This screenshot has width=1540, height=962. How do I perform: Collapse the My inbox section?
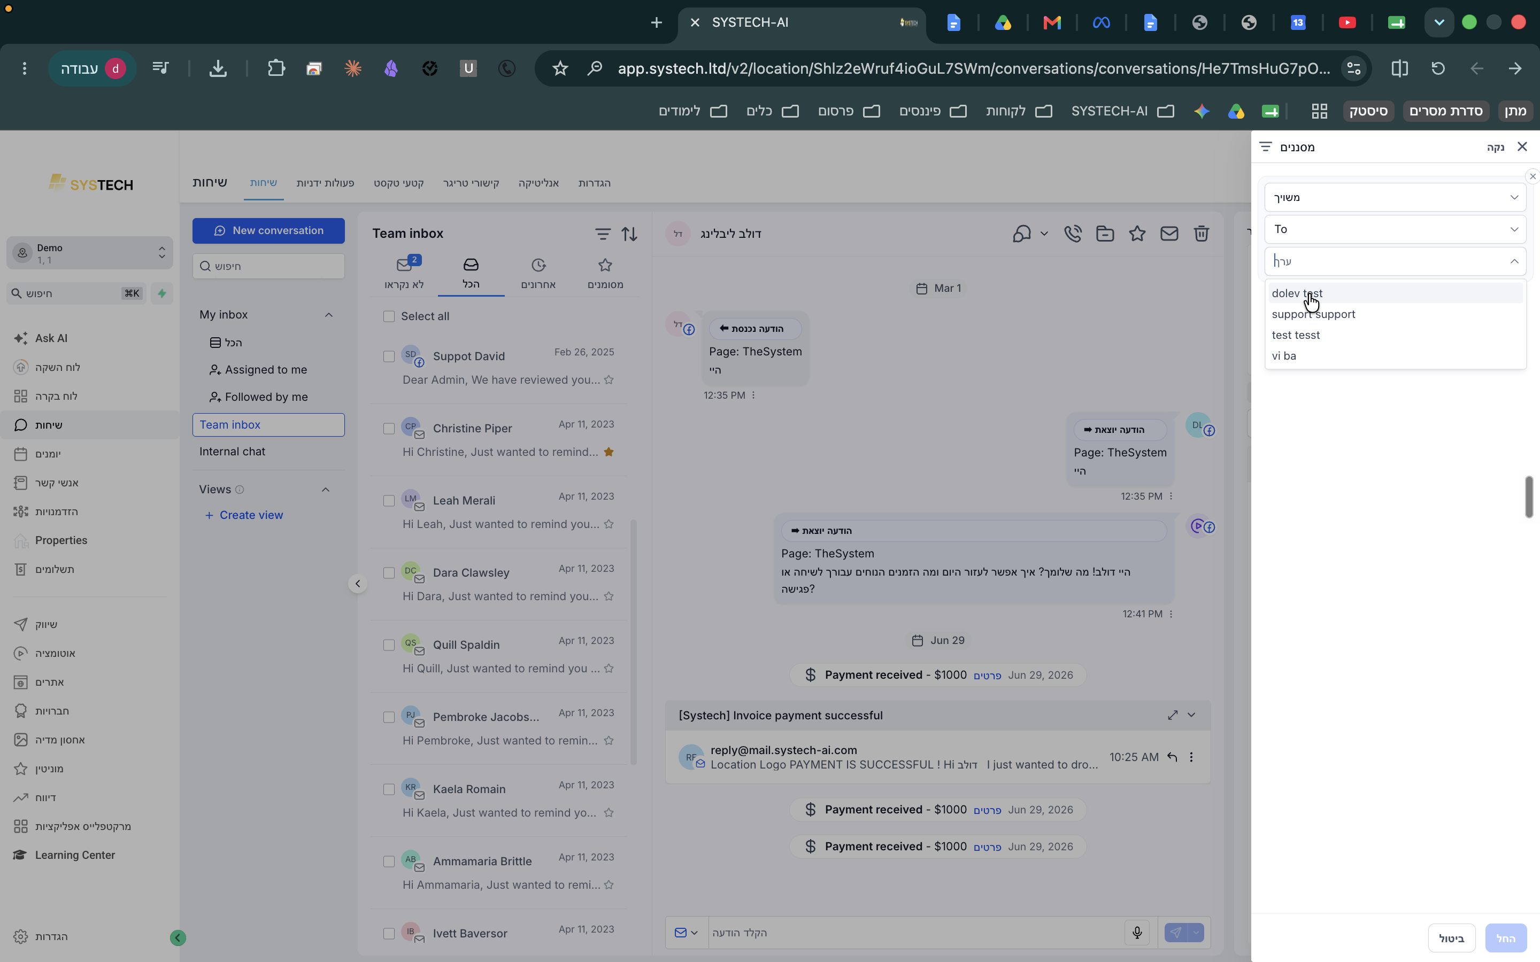[328, 315]
